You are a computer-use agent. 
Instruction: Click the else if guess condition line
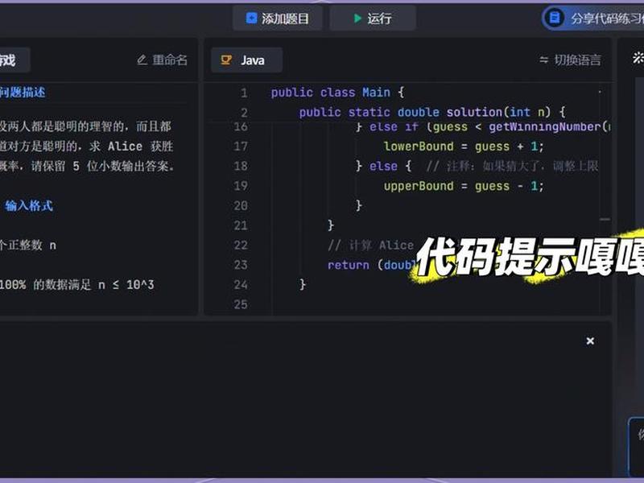tap(483, 127)
